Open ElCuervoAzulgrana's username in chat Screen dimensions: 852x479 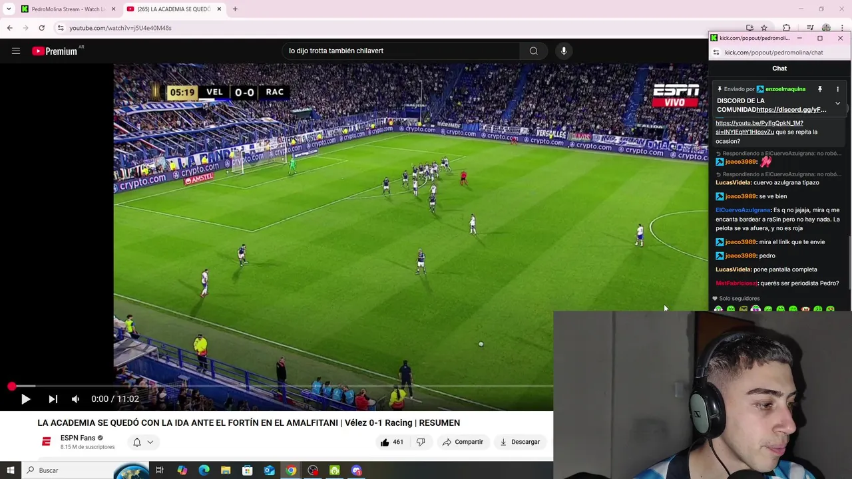743,210
